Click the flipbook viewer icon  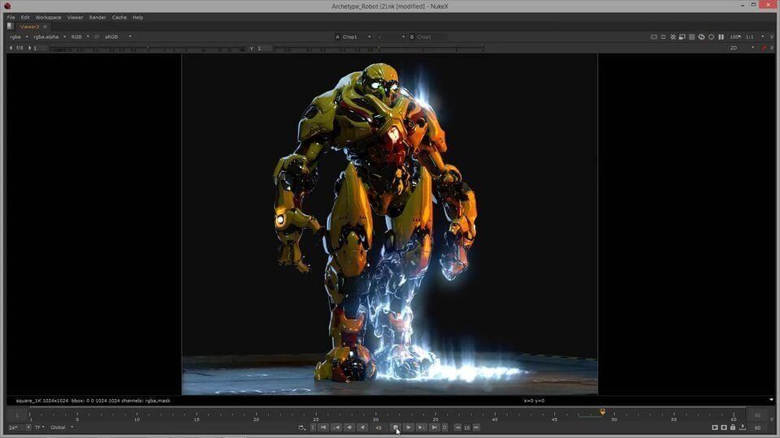pos(714,427)
